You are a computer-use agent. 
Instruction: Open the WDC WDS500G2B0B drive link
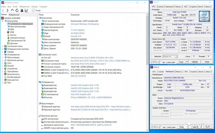coord(91,125)
